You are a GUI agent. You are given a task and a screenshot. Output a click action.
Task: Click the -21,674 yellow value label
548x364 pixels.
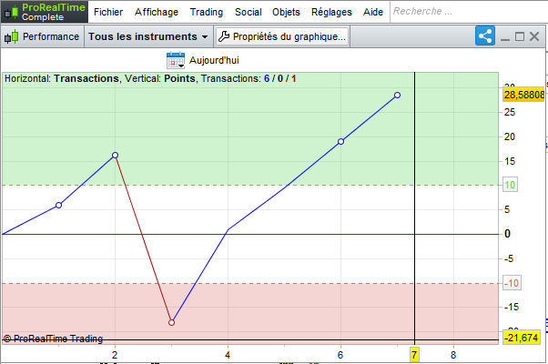(522, 338)
